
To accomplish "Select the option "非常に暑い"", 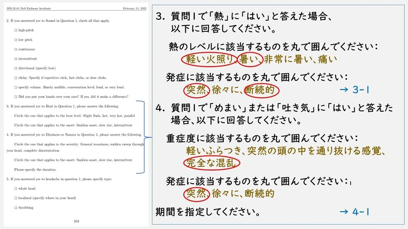I will [x=289, y=60].
